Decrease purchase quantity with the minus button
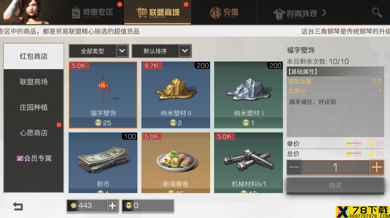390x218 pixels. pos(294,167)
